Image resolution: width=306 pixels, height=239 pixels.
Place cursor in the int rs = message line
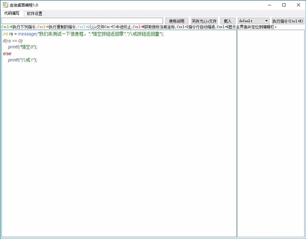pyautogui.click(x=83, y=34)
